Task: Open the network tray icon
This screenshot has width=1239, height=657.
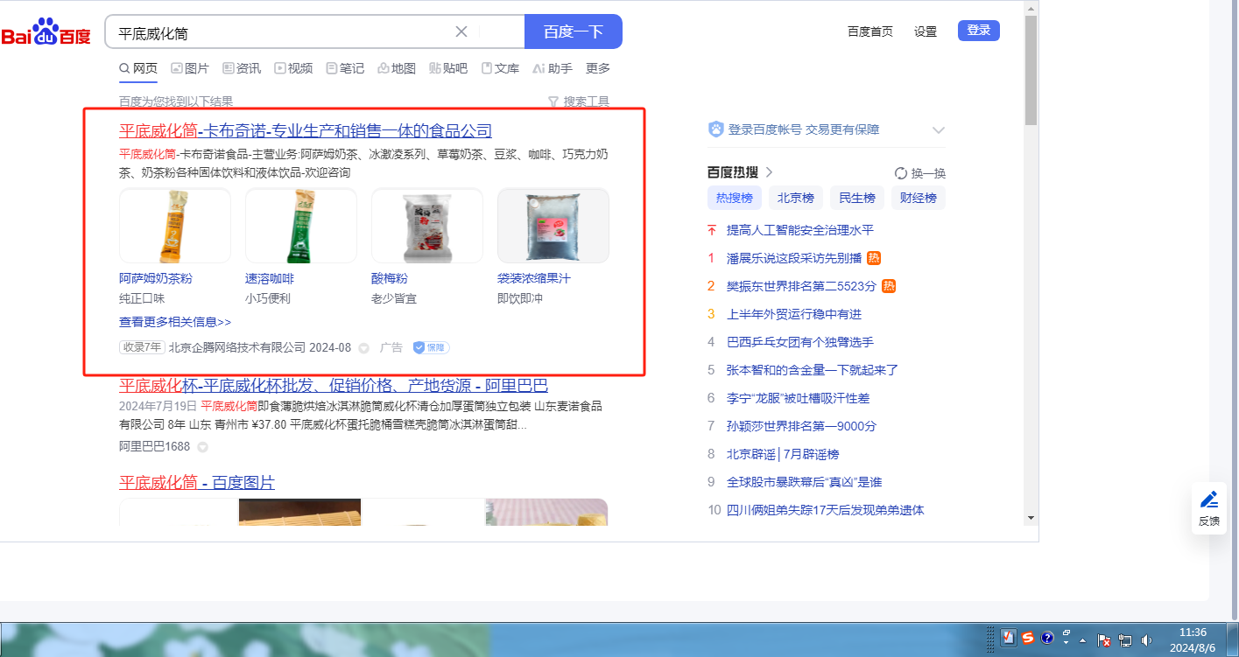Action: (1126, 640)
